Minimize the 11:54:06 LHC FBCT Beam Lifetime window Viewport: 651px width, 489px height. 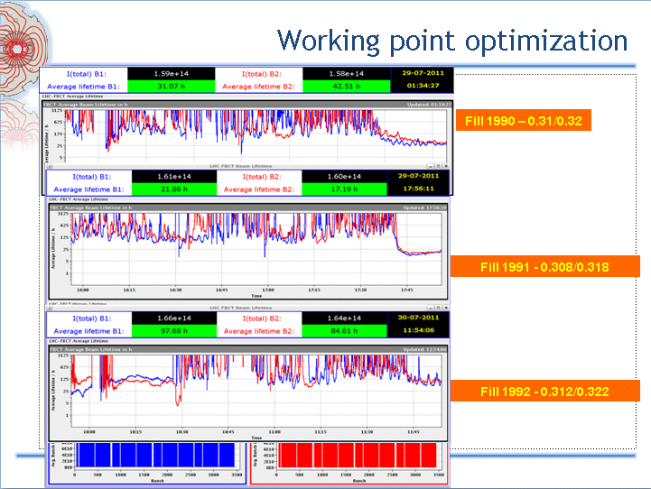pos(431,308)
